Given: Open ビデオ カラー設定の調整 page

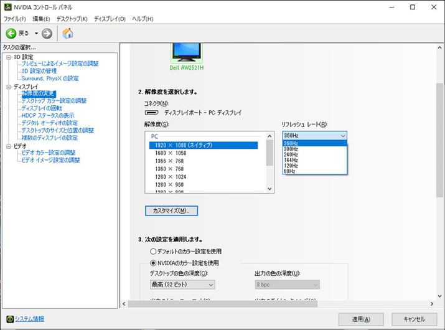Looking at the screenshot, I should point(49,153).
